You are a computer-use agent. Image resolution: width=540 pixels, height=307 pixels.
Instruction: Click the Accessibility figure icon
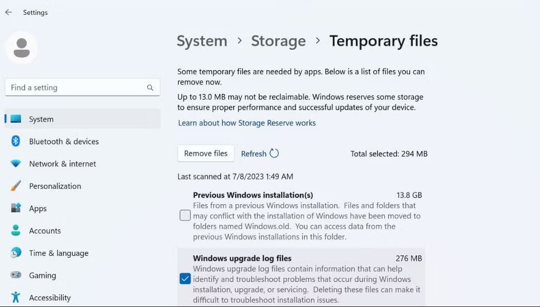point(16,297)
